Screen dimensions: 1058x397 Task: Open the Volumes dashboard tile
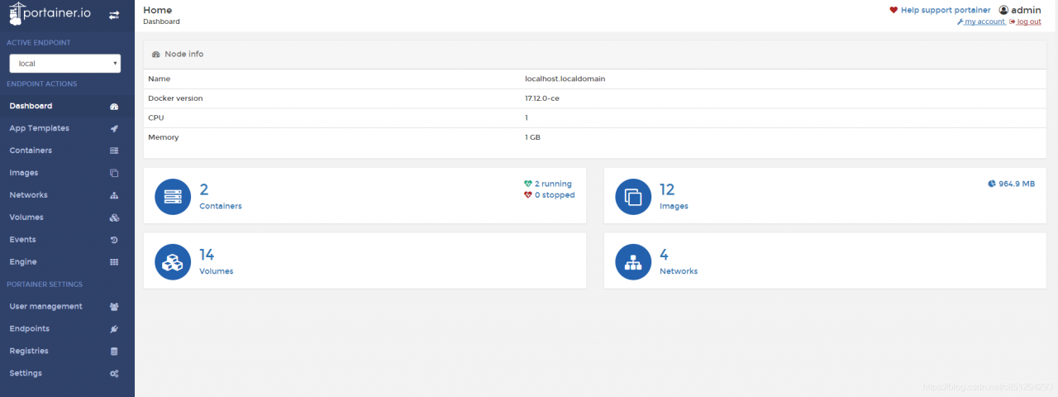point(365,261)
